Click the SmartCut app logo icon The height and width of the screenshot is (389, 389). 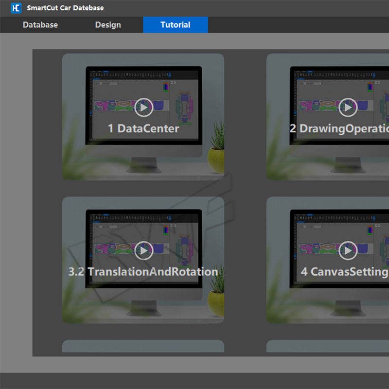[x=16, y=8]
